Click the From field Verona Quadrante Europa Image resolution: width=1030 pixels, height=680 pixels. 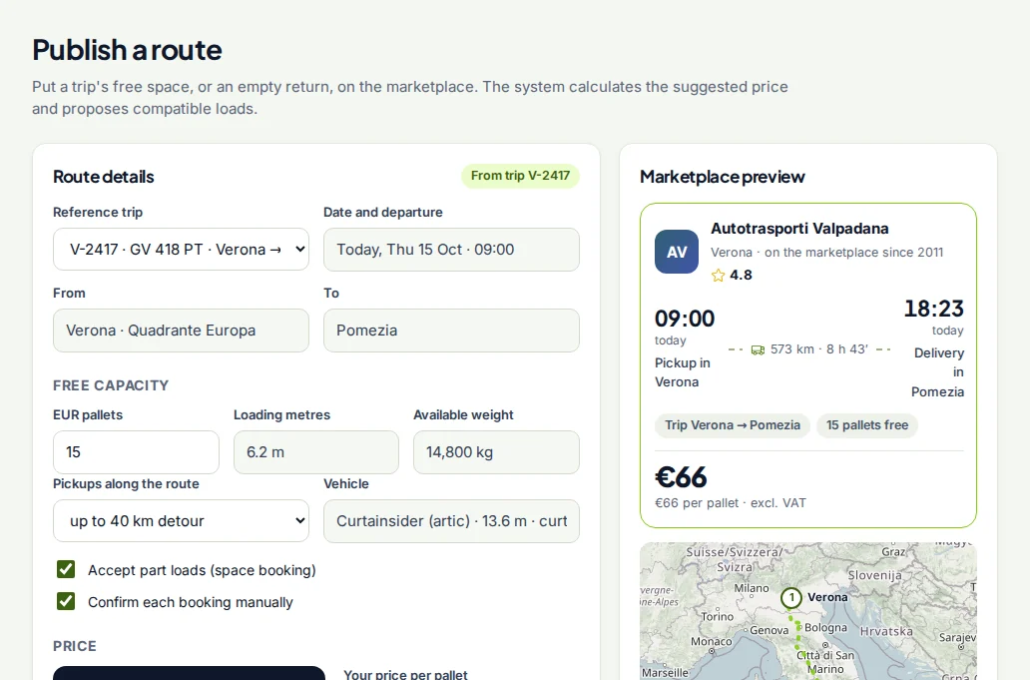coord(181,331)
